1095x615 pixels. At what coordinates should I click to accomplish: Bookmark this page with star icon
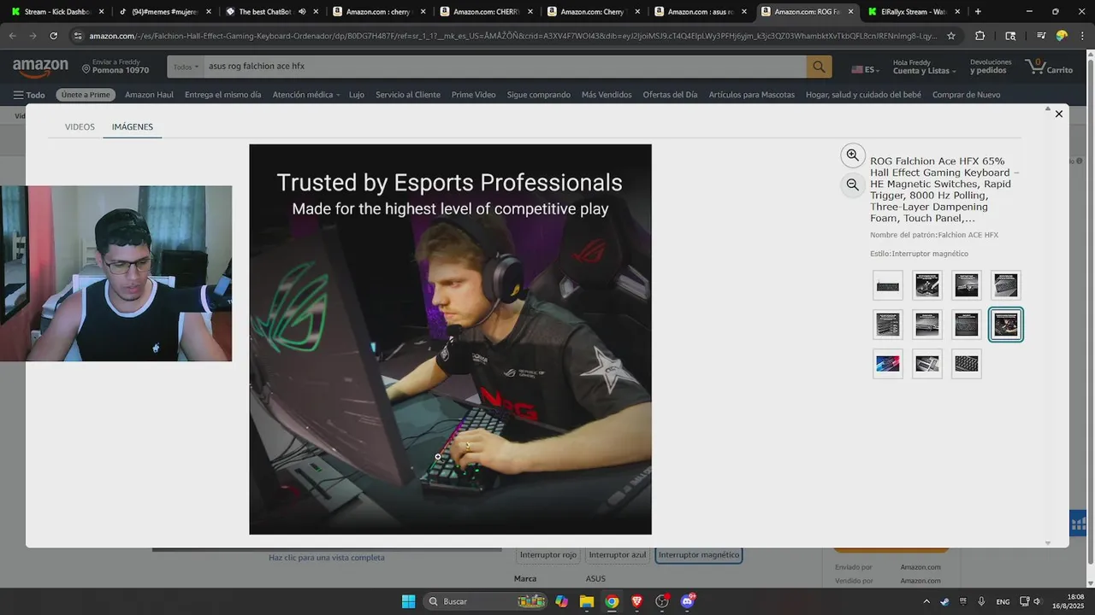coord(950,36)
